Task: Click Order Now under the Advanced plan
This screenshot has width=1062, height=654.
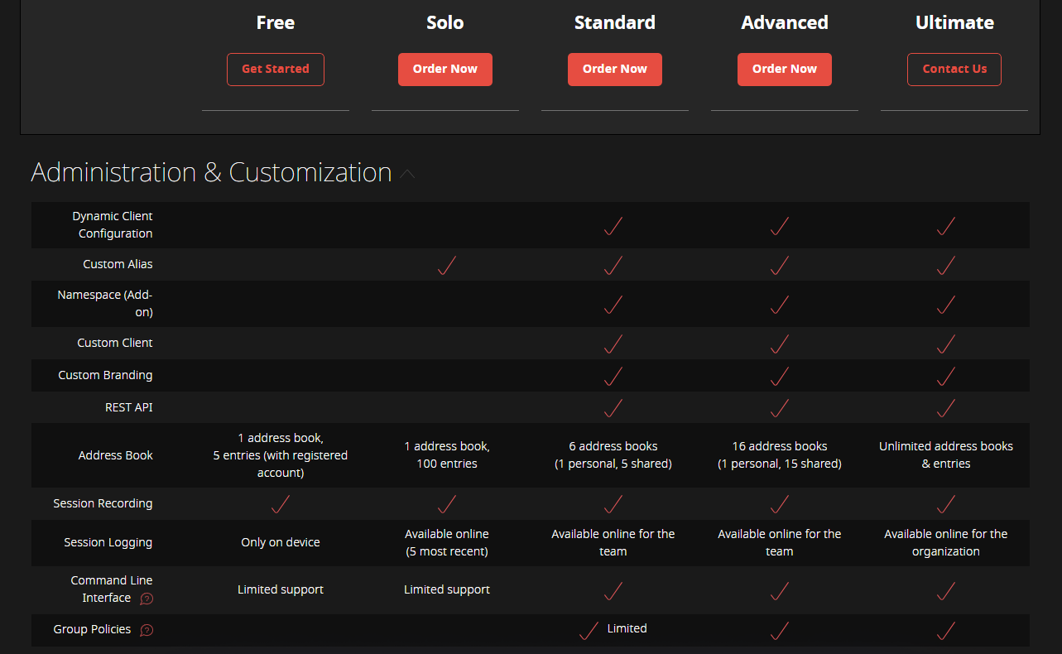Action: [784, 70]
